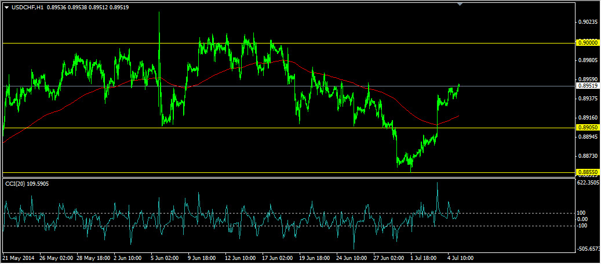Select the yellow 0.88550 price label

click(588, 172)
